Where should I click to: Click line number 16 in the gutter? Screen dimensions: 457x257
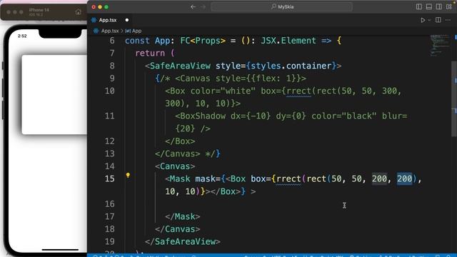tap(109, 203)
